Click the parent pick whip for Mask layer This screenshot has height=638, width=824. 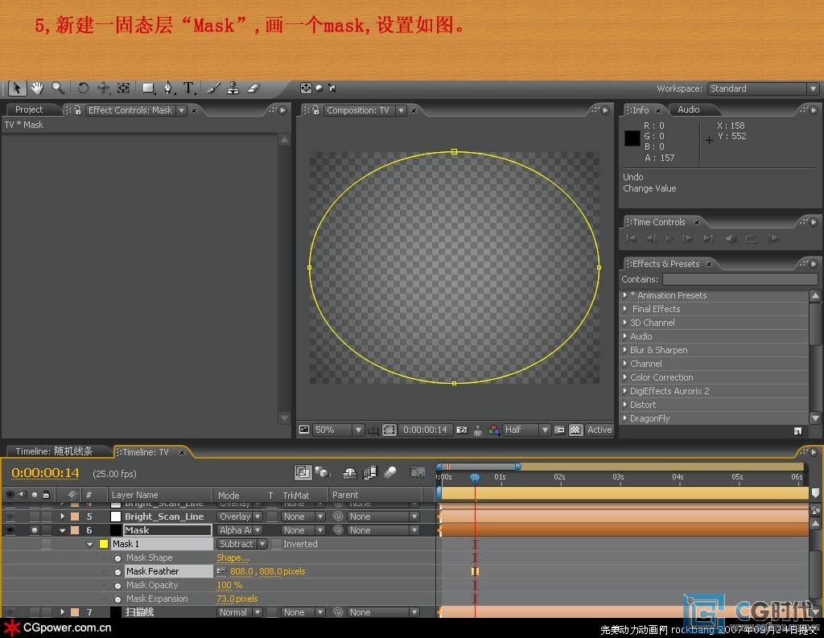click(x=339, y=530)
